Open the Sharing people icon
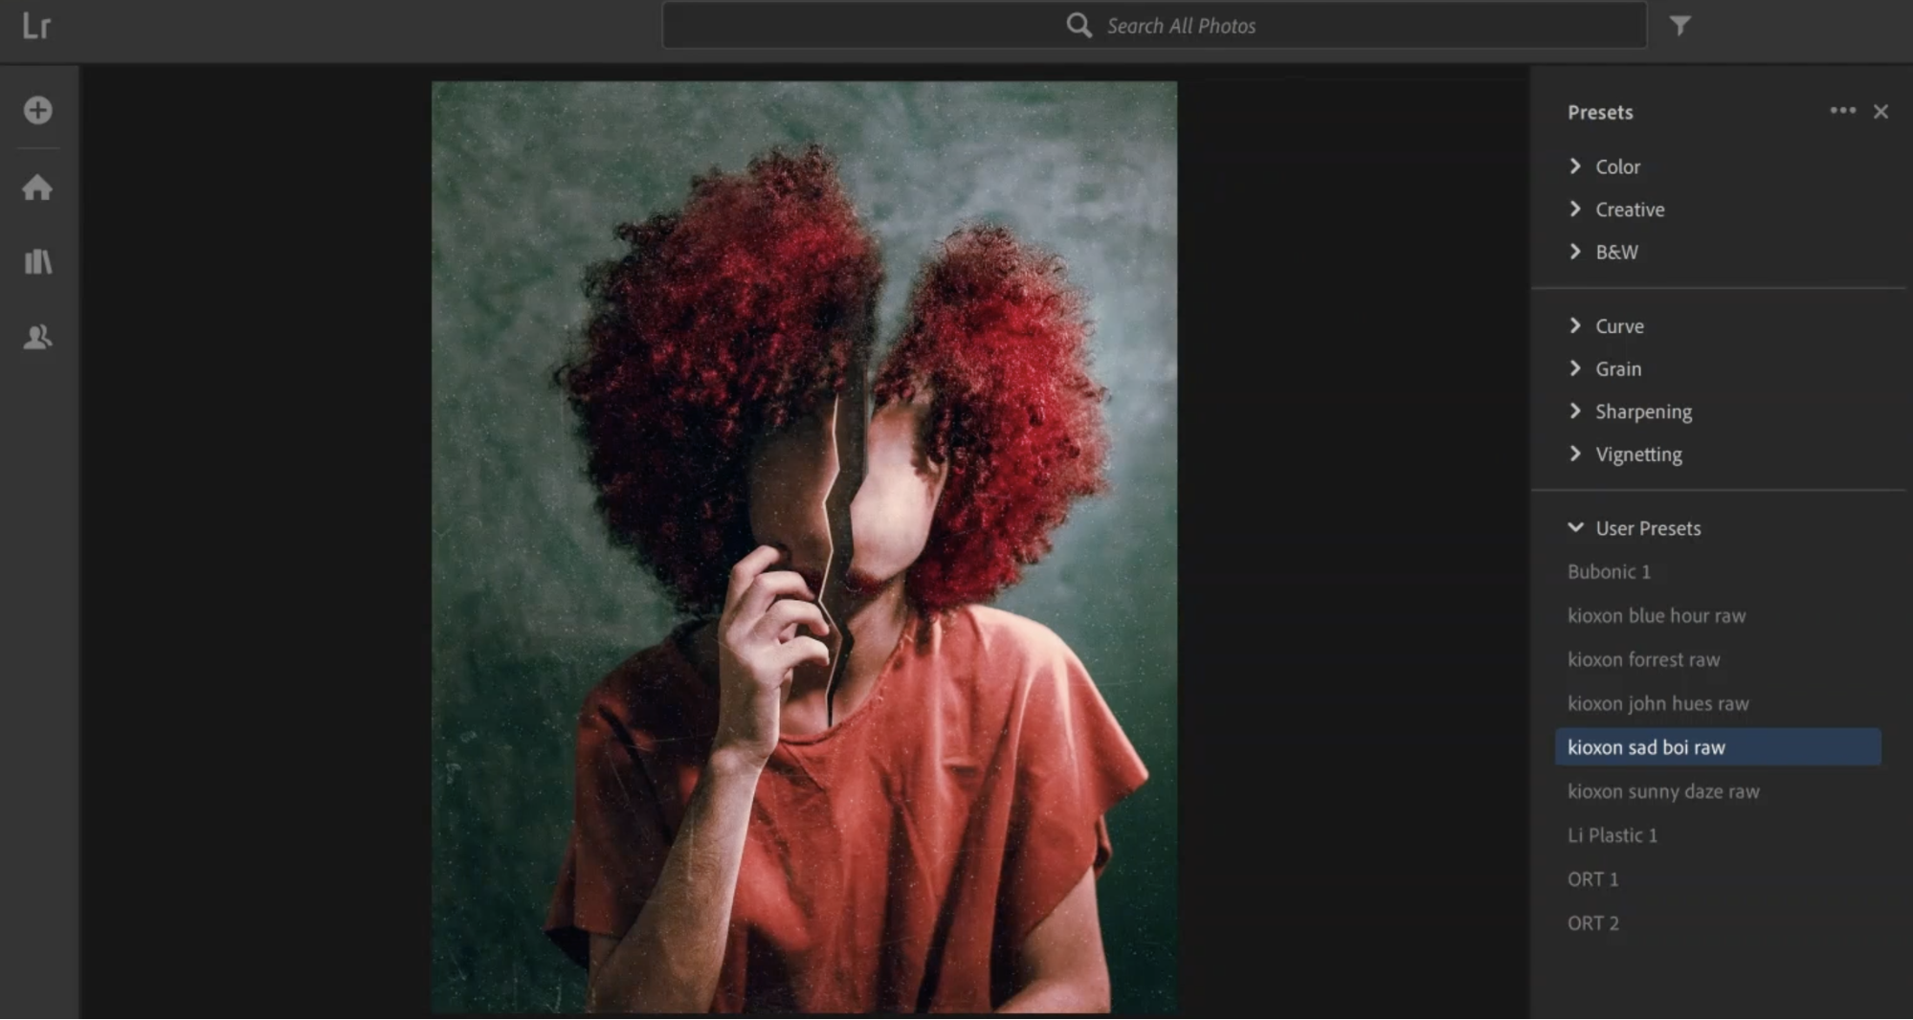The height and width of the screenshot is (1020, 1913). [38, 336]
